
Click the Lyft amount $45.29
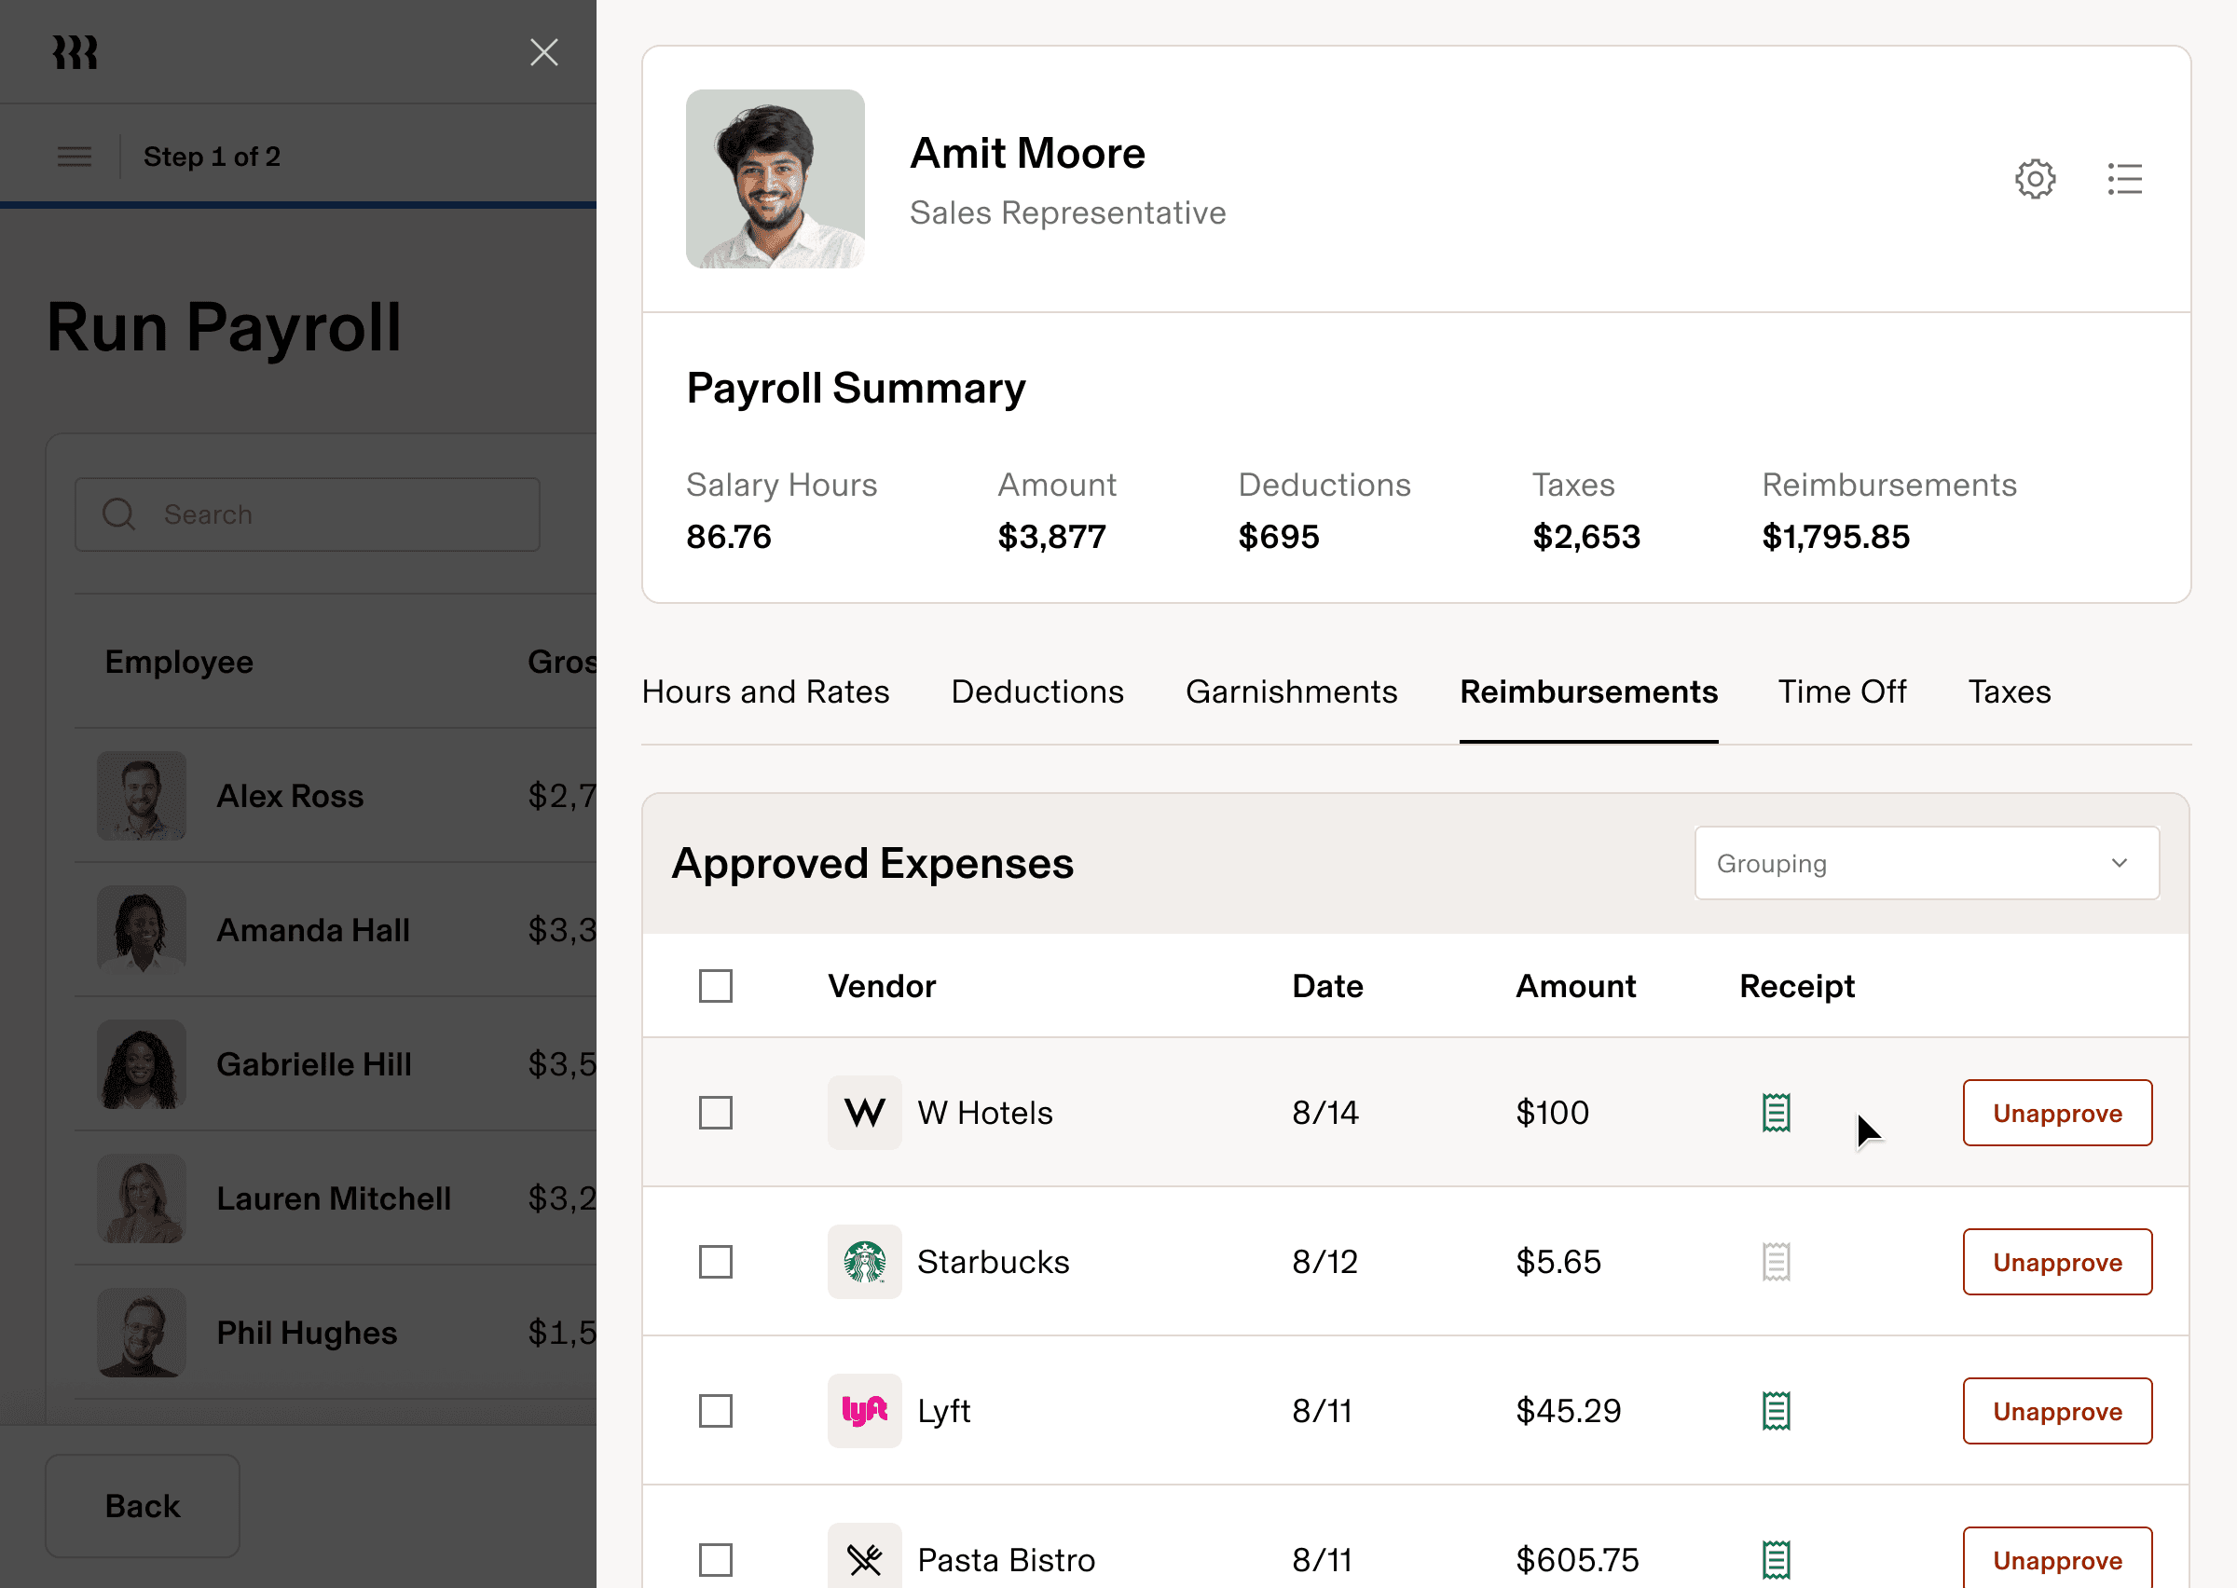point(1569,1411)
